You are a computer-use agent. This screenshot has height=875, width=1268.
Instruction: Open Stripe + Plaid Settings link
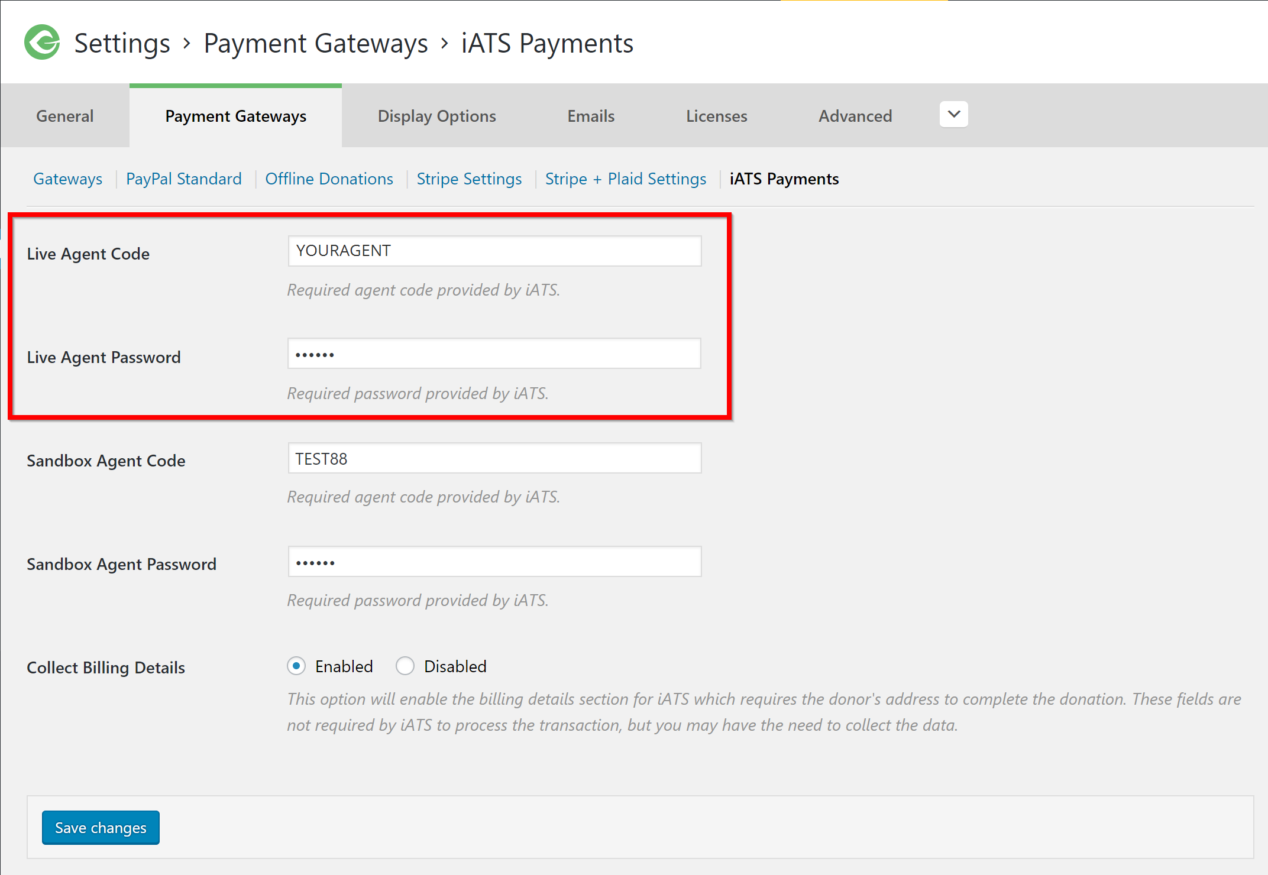626,179
